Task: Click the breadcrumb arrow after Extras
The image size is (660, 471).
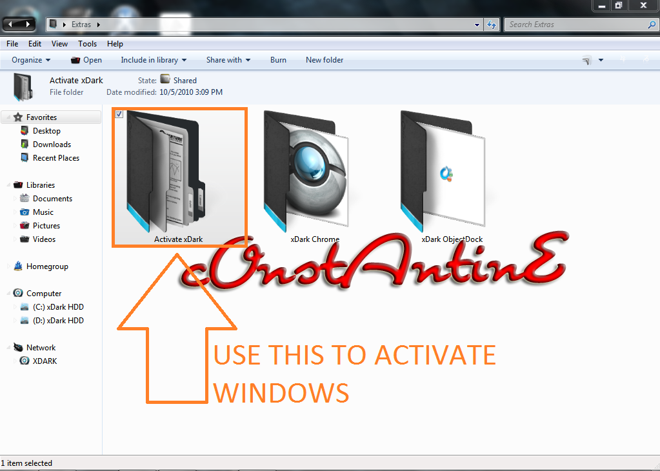Action: [x=99, y=25]
